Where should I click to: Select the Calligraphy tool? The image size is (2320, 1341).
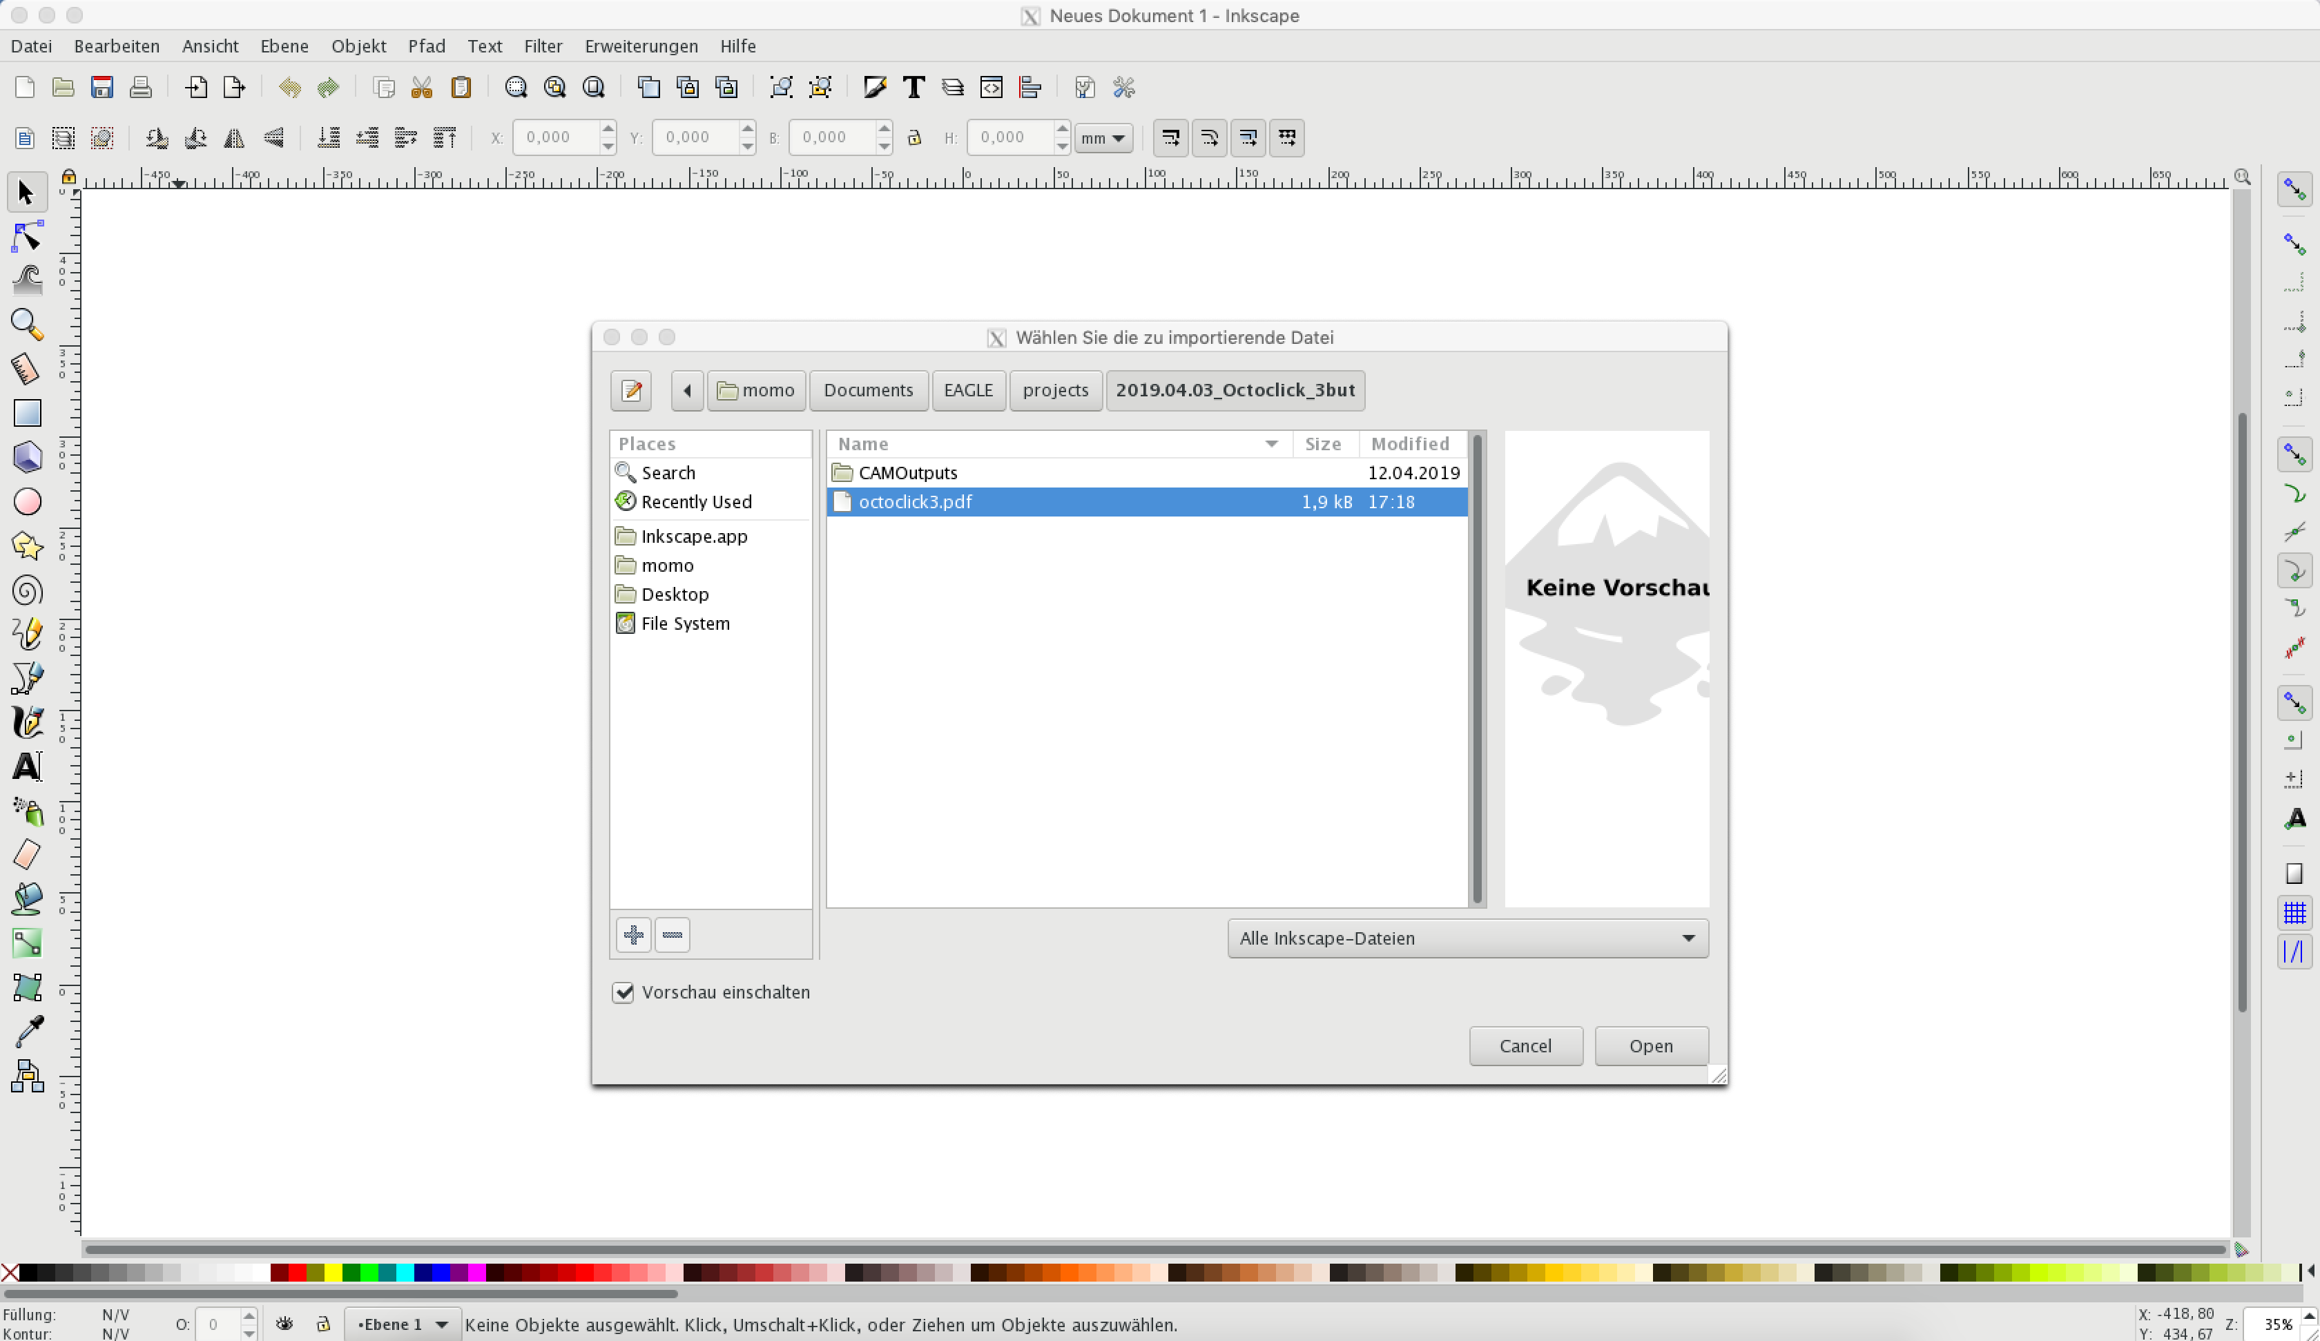coord(27,723)
